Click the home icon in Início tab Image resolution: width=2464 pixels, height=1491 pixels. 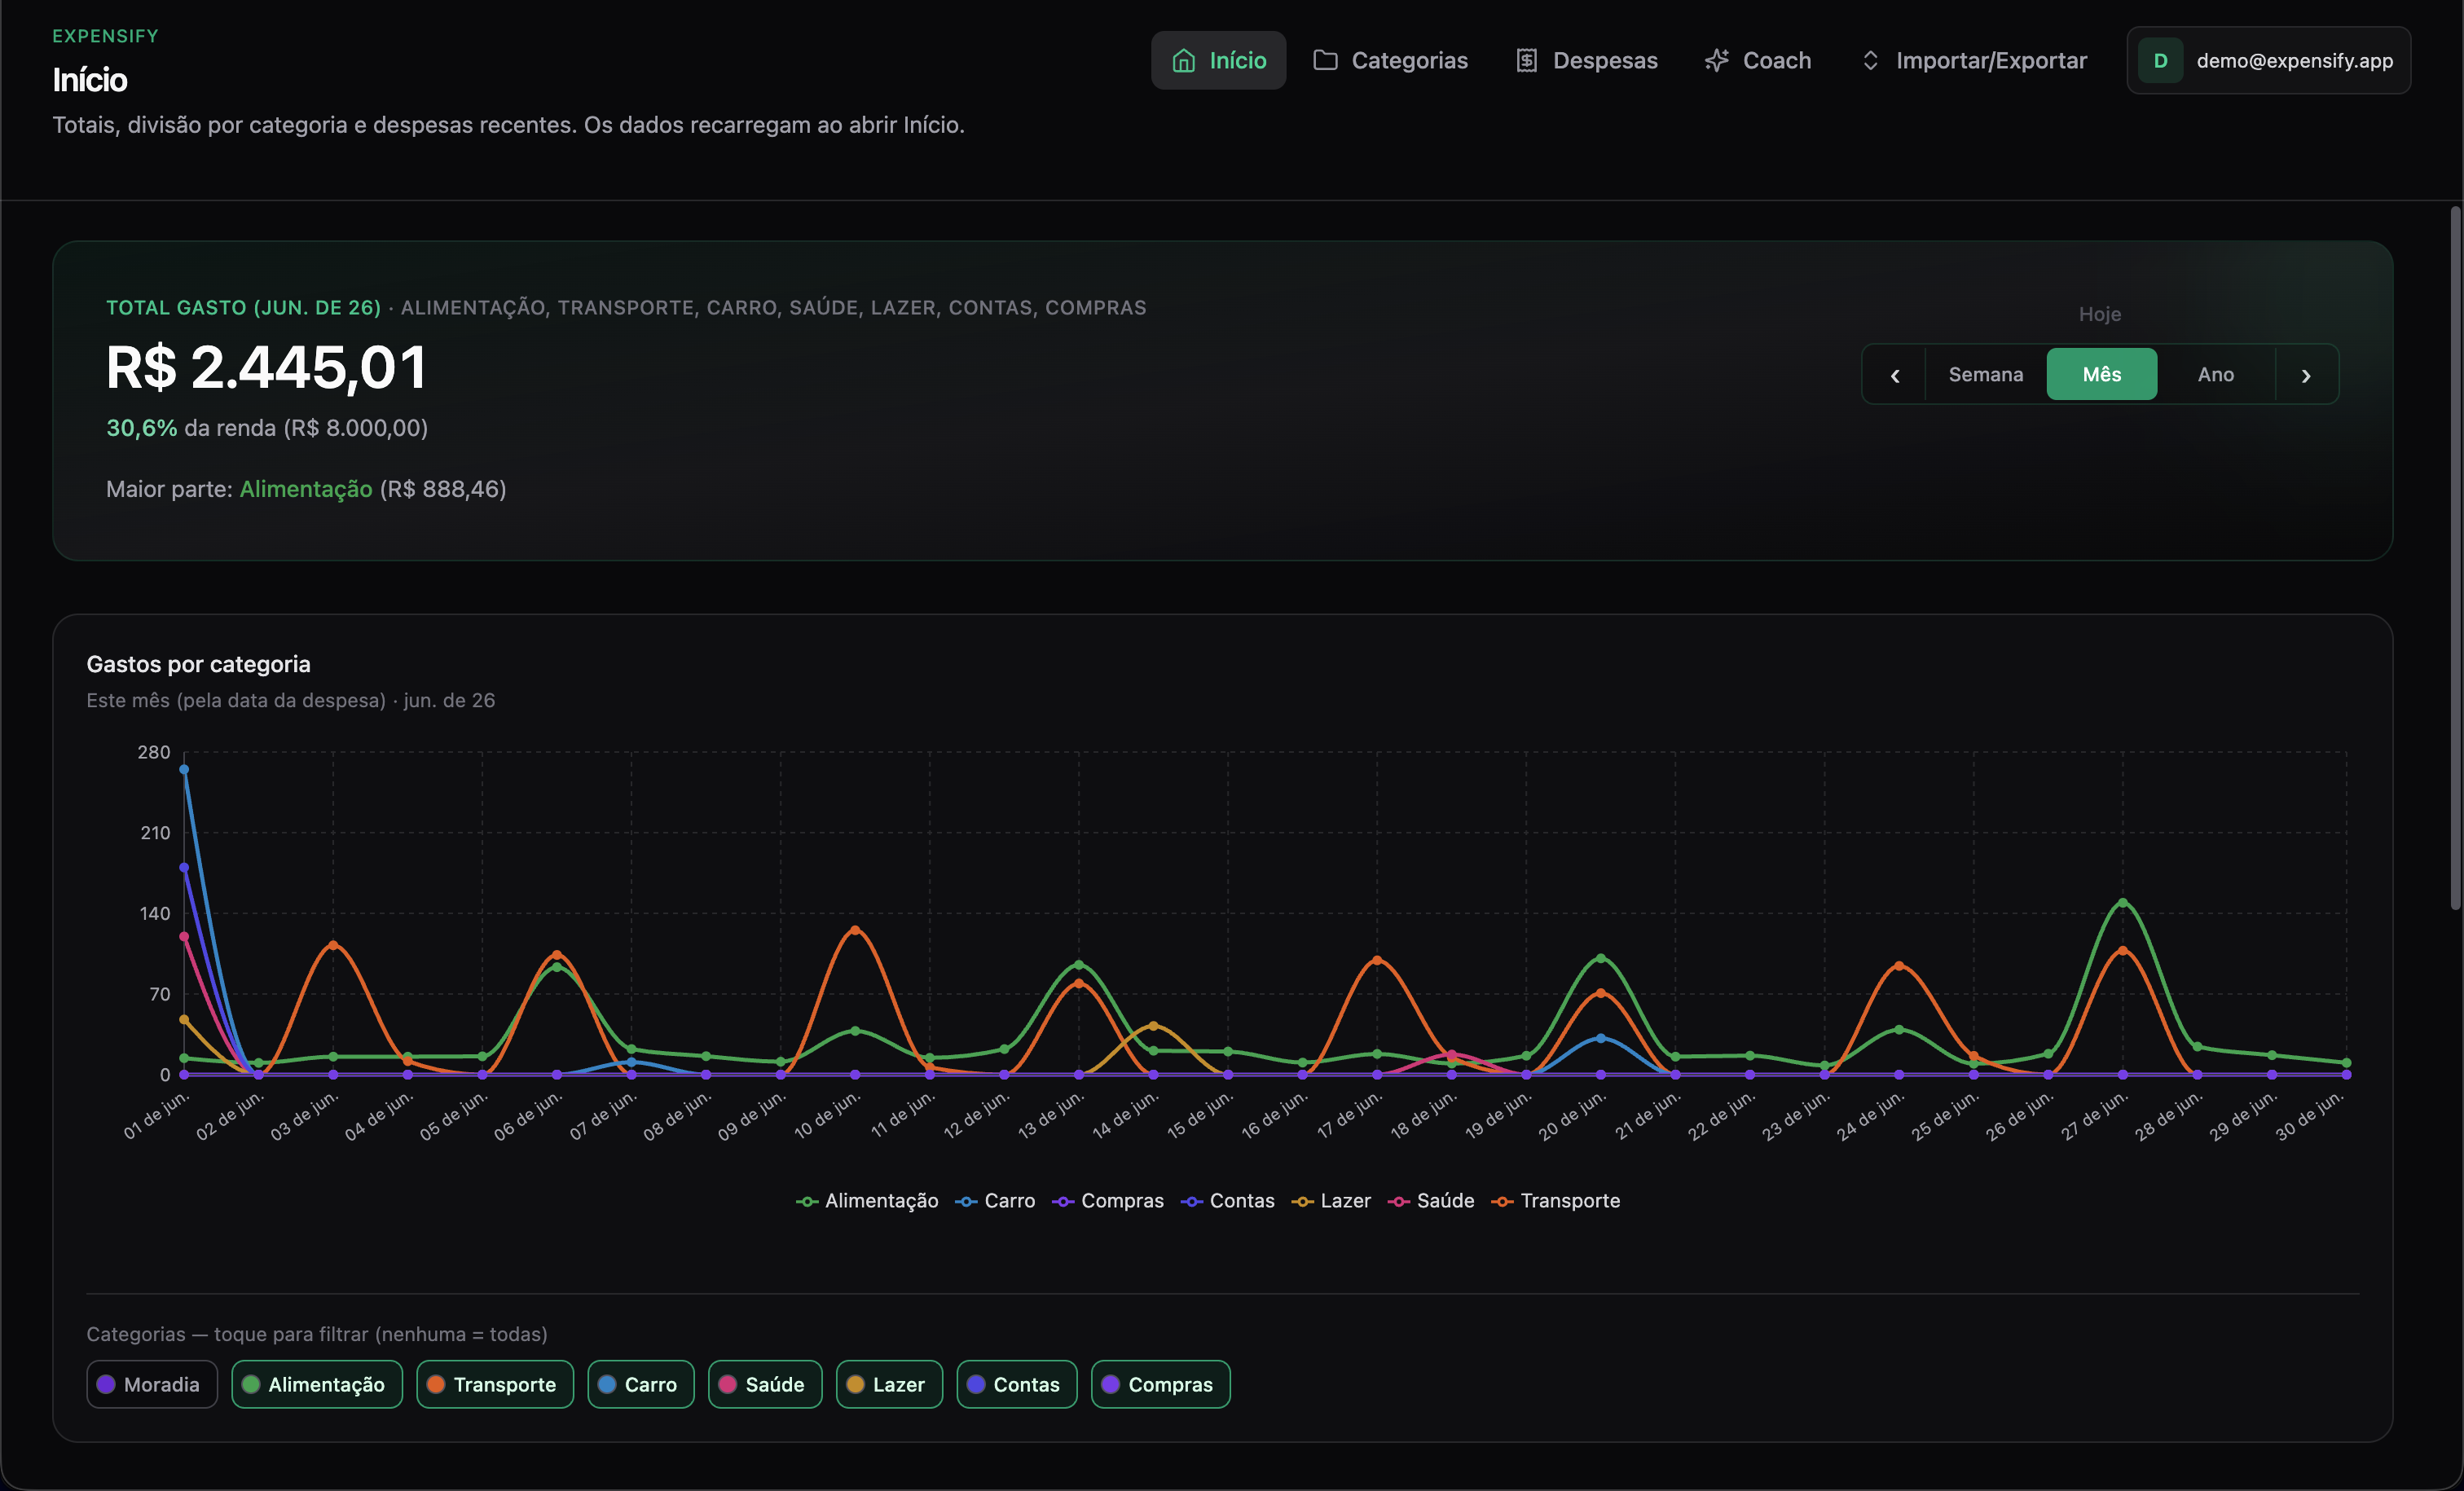1183,61
